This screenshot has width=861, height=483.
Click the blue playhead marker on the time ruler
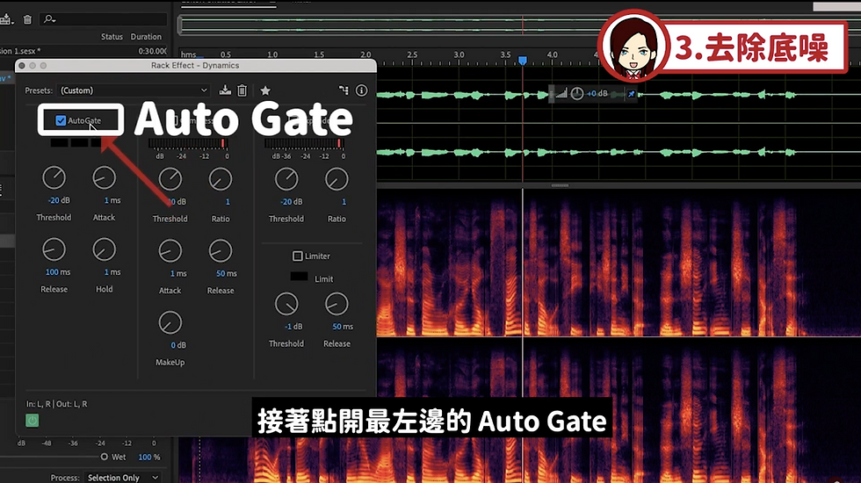click(x=523, y=60)
